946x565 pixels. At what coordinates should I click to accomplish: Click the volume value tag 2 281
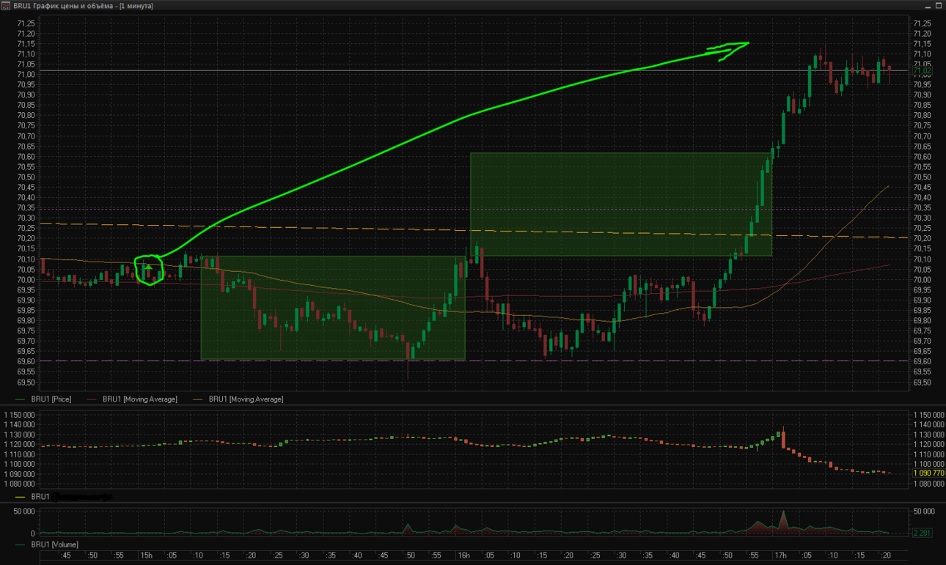click(922, 533)
